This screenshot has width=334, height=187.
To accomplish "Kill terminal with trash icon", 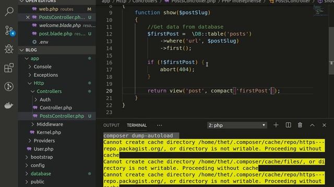I will coord(300,125).
